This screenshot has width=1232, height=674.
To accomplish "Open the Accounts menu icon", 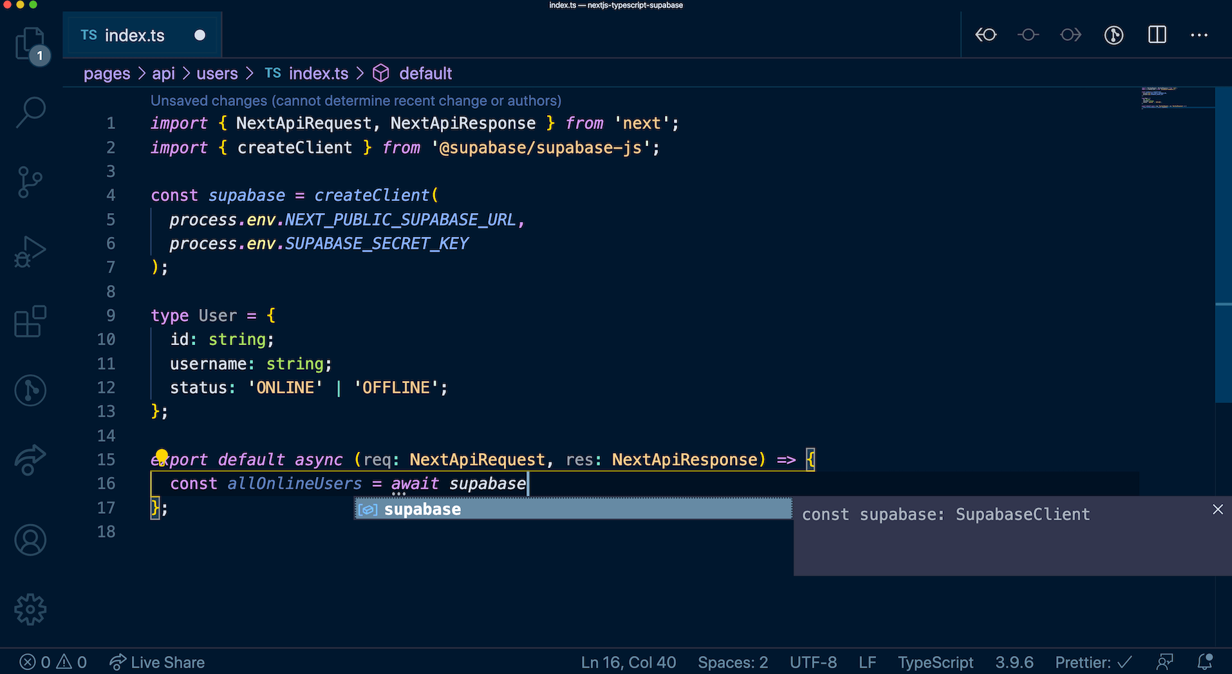I will click(x=30, y=540).
